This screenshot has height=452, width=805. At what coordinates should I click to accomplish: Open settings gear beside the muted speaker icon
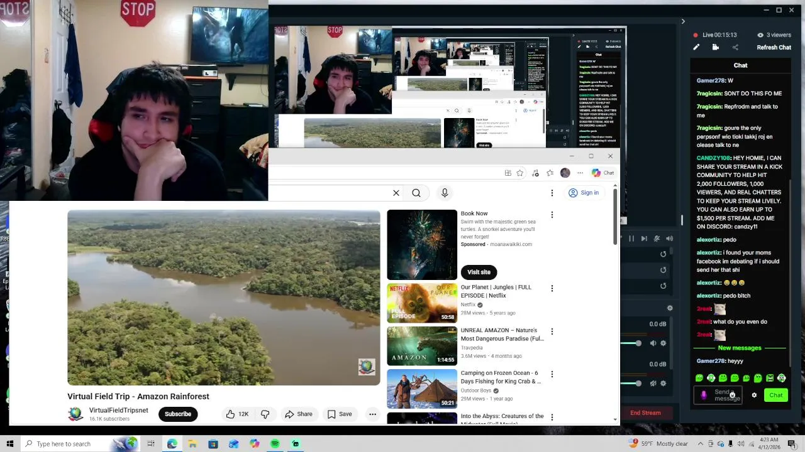coord(665,383)
